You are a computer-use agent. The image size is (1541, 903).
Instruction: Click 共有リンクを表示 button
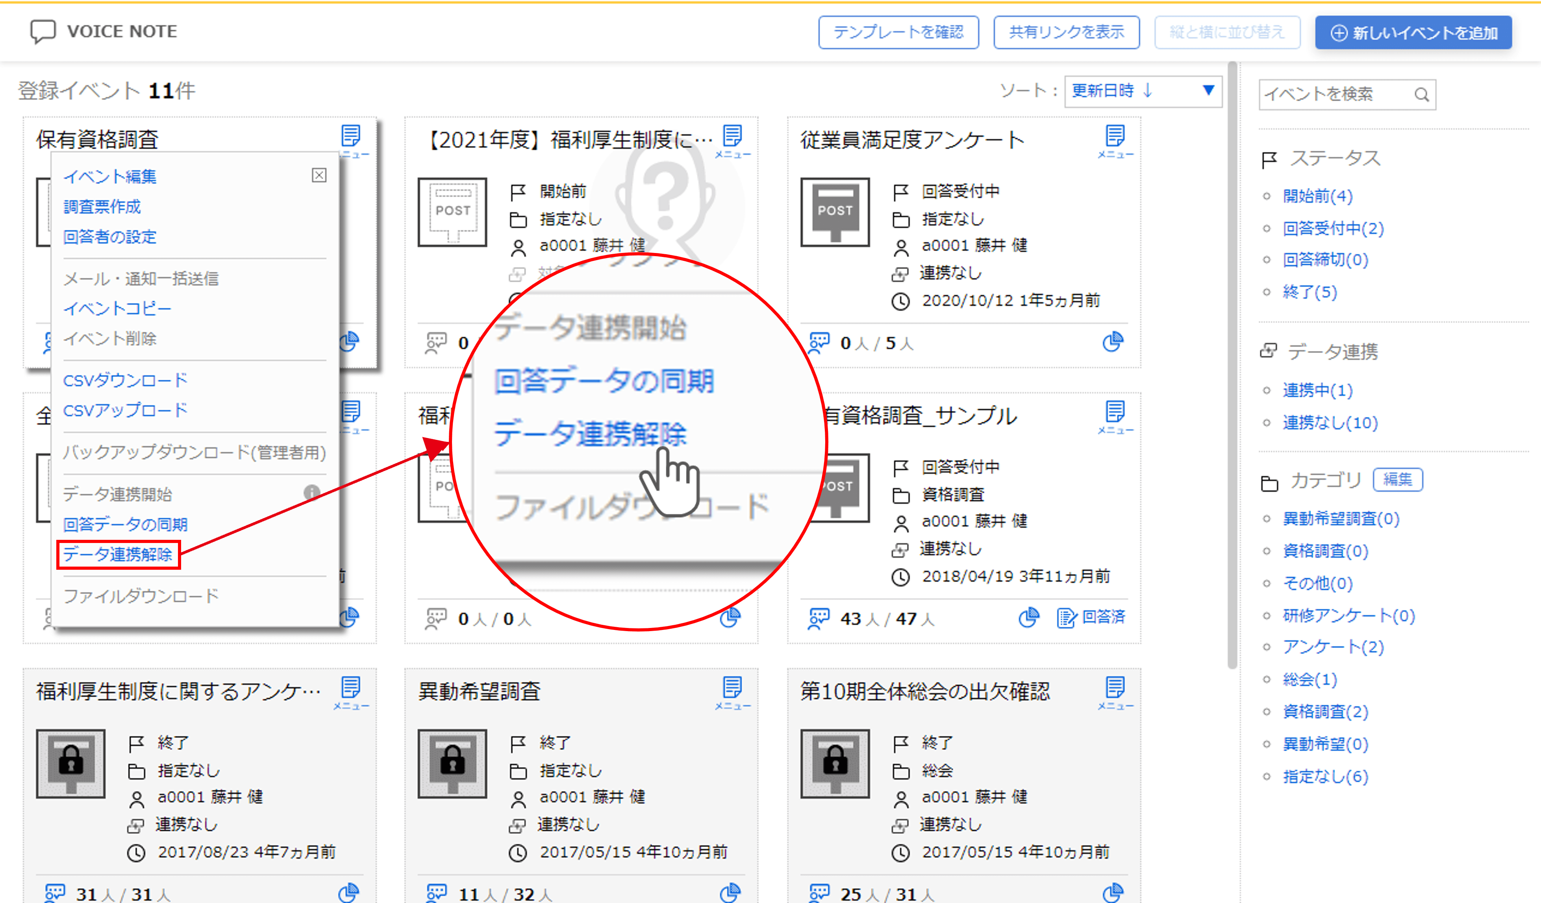point(1066,32)
